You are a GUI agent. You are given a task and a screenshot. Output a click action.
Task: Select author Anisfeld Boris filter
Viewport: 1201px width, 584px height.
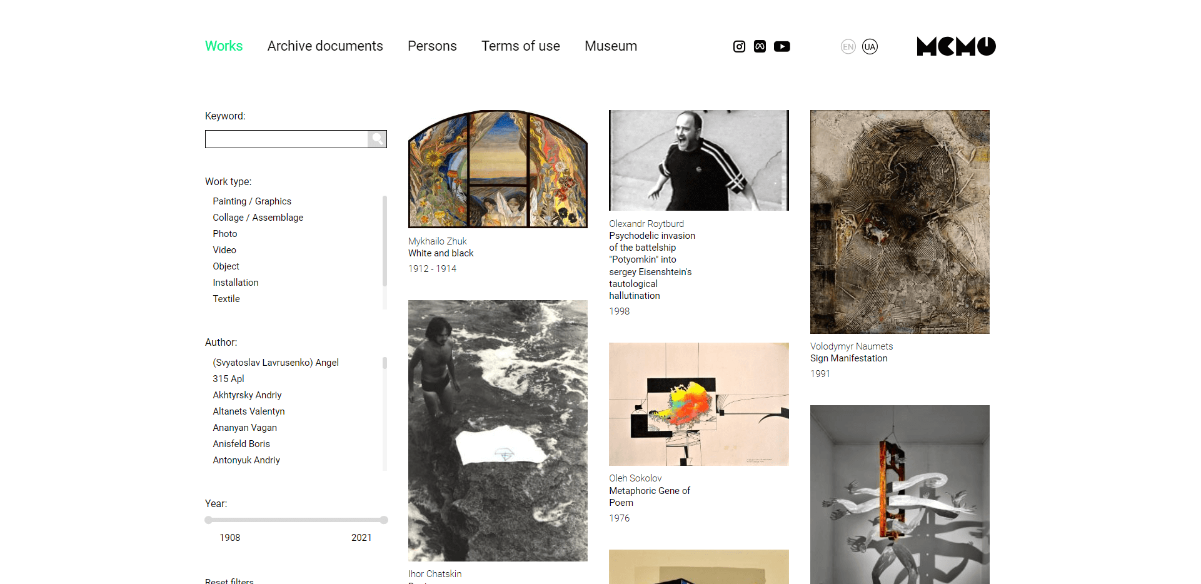click(x=241, y=444)
